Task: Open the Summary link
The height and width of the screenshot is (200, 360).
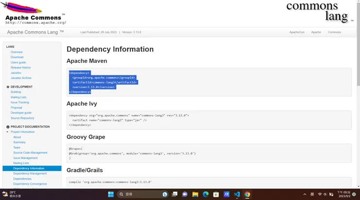Action: click(x=19, y=143)
